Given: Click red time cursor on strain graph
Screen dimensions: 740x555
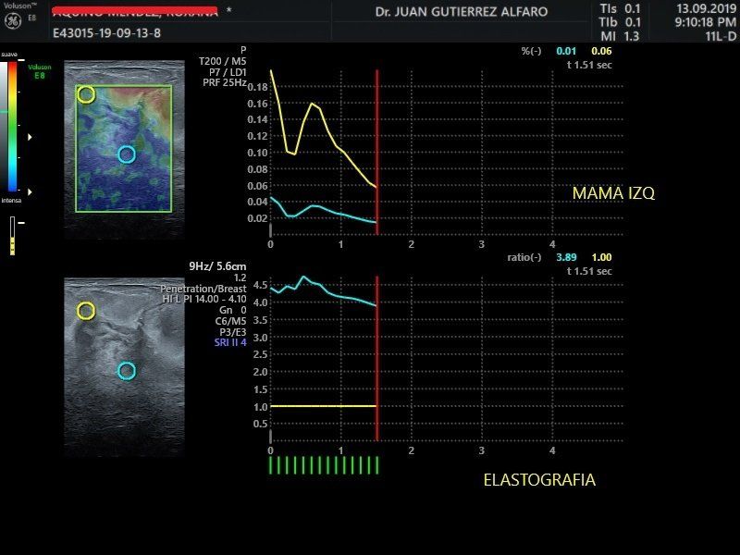Looking at the screenshot, I should (x=377, y=152).
